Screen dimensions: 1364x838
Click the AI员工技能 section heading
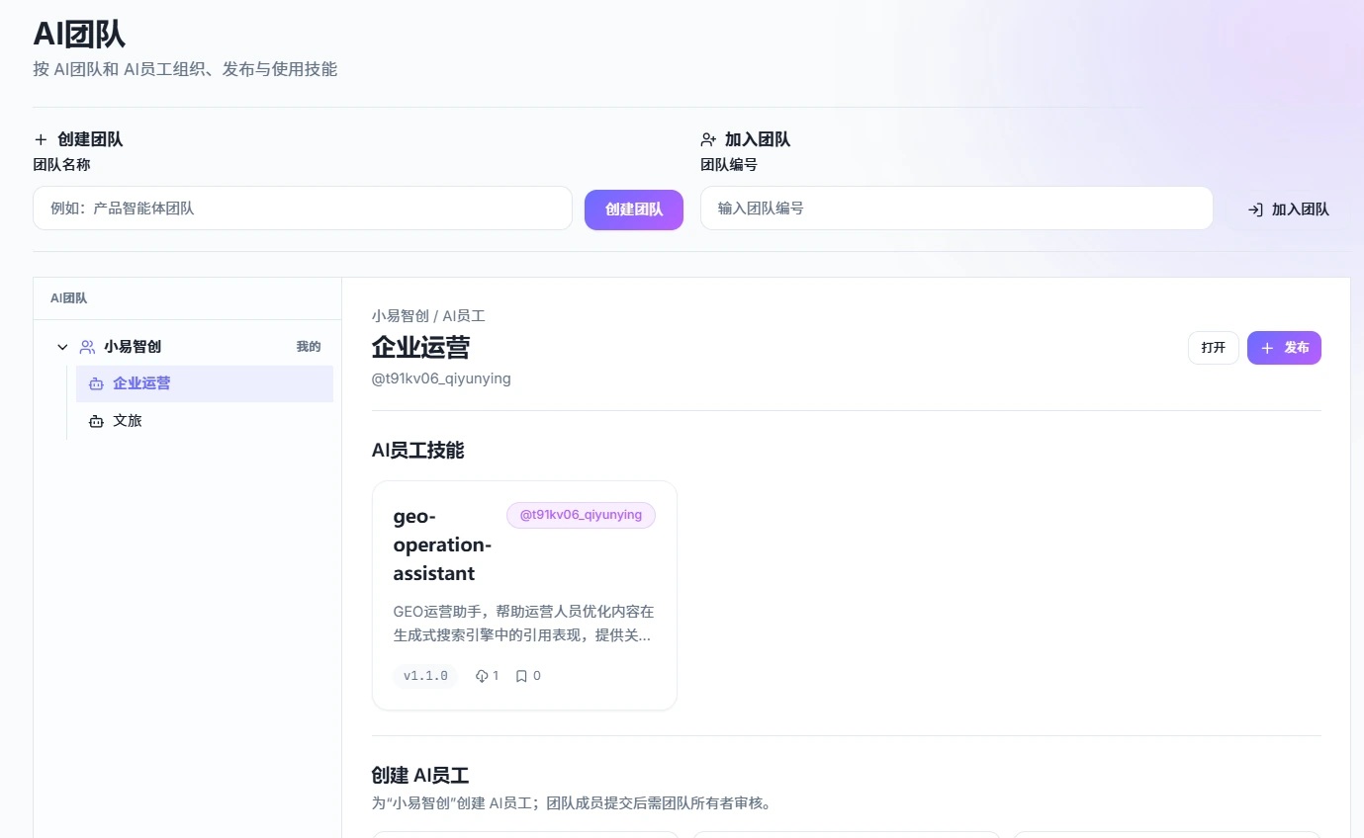pyautogui.click(x=417, y=451)
